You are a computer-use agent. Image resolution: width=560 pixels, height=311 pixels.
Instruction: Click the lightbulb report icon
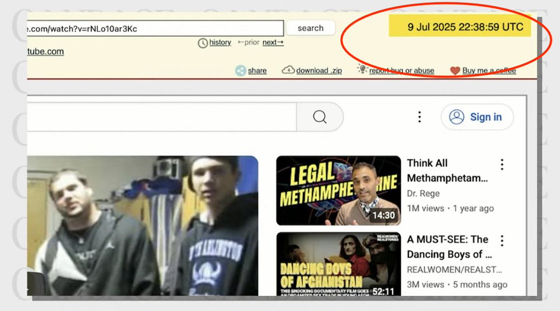(362, 69)
